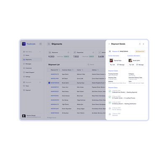Open the shipment ID link for Ayşe Demir
This screenshot has height=160, width=168.
55,74
